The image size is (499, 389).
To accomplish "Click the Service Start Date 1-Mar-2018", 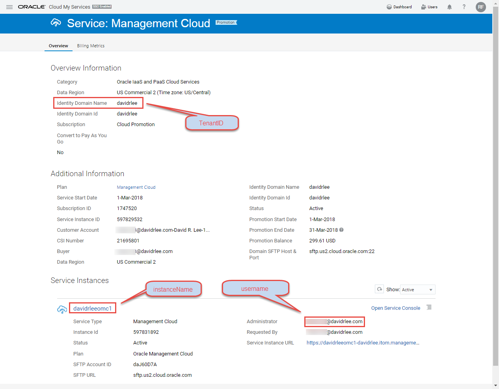I will (130, 198).
